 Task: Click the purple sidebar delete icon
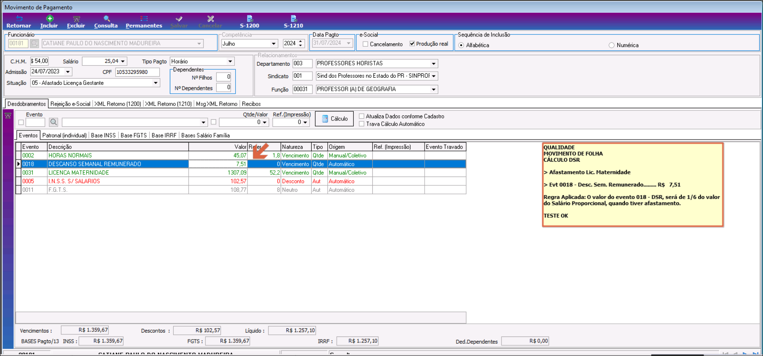pyautogui.click(x=8, y=115)
